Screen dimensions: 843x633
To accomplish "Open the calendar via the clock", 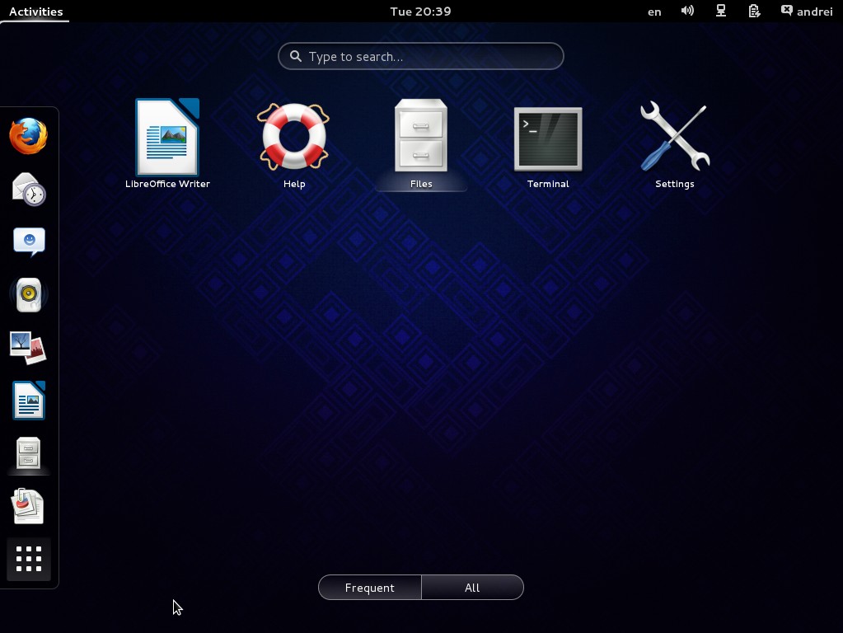I will pyautogui.click(x=421, y=11).
